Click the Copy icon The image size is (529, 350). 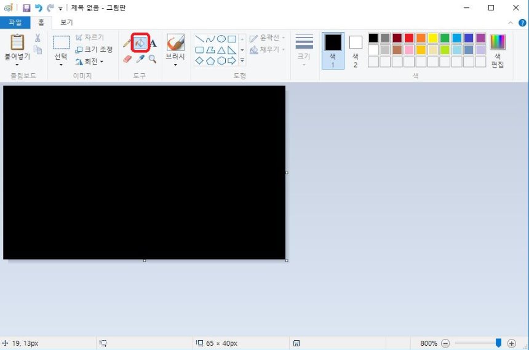[x=38, y=50]
